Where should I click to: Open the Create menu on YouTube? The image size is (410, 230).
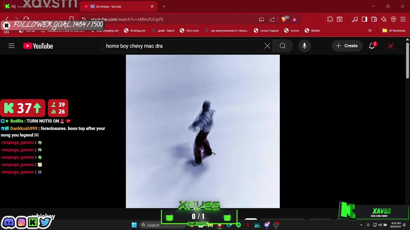(347, 46)
